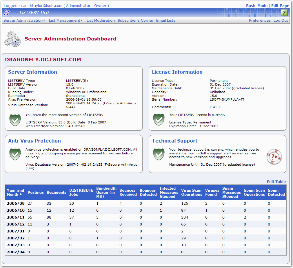Go to Subscriber's Corner
Viewport: 293px width, 268px height.
[x=135, y=20]
